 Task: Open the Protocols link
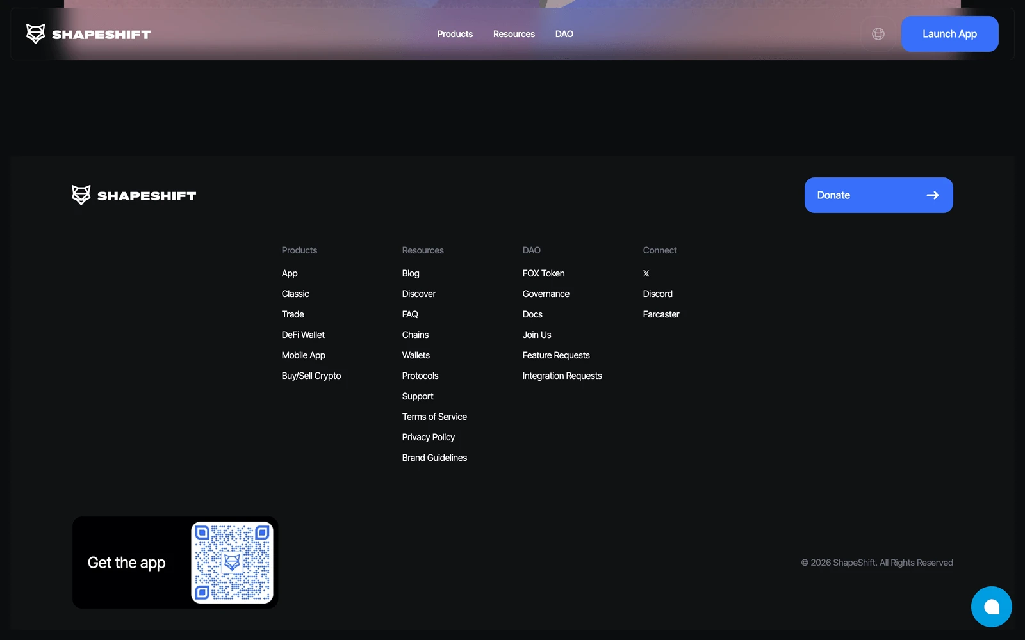tap(420, 376)
